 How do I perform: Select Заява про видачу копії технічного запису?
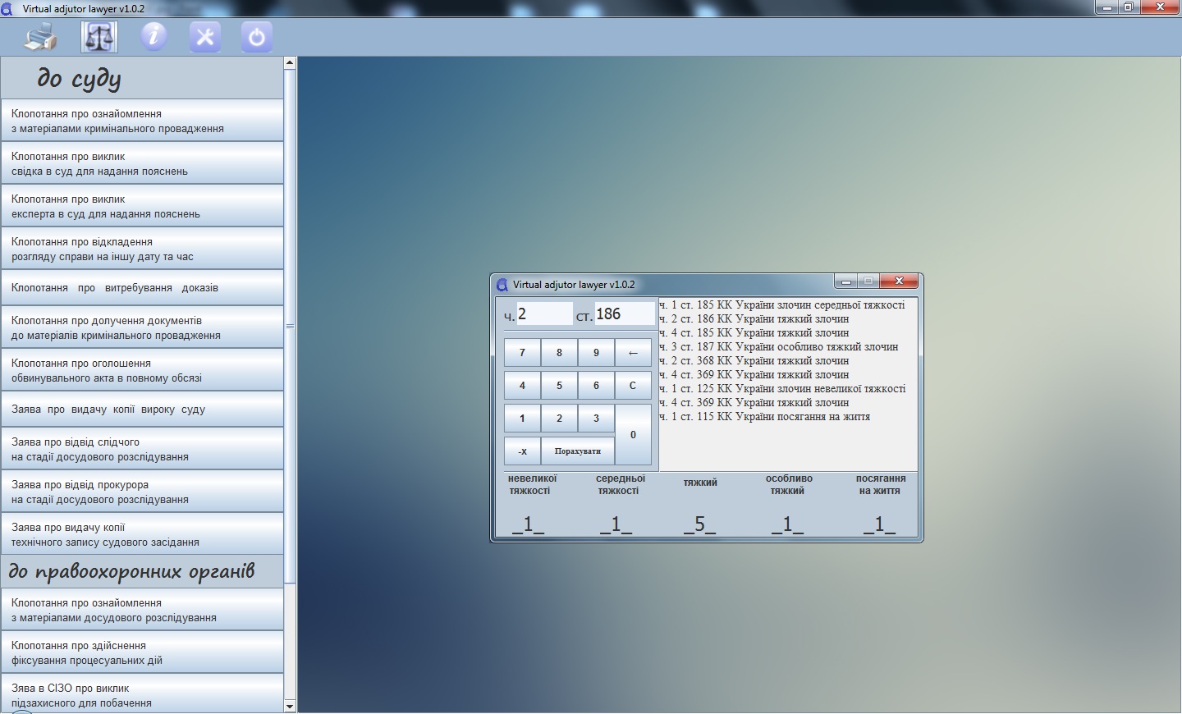pos(142,534)
